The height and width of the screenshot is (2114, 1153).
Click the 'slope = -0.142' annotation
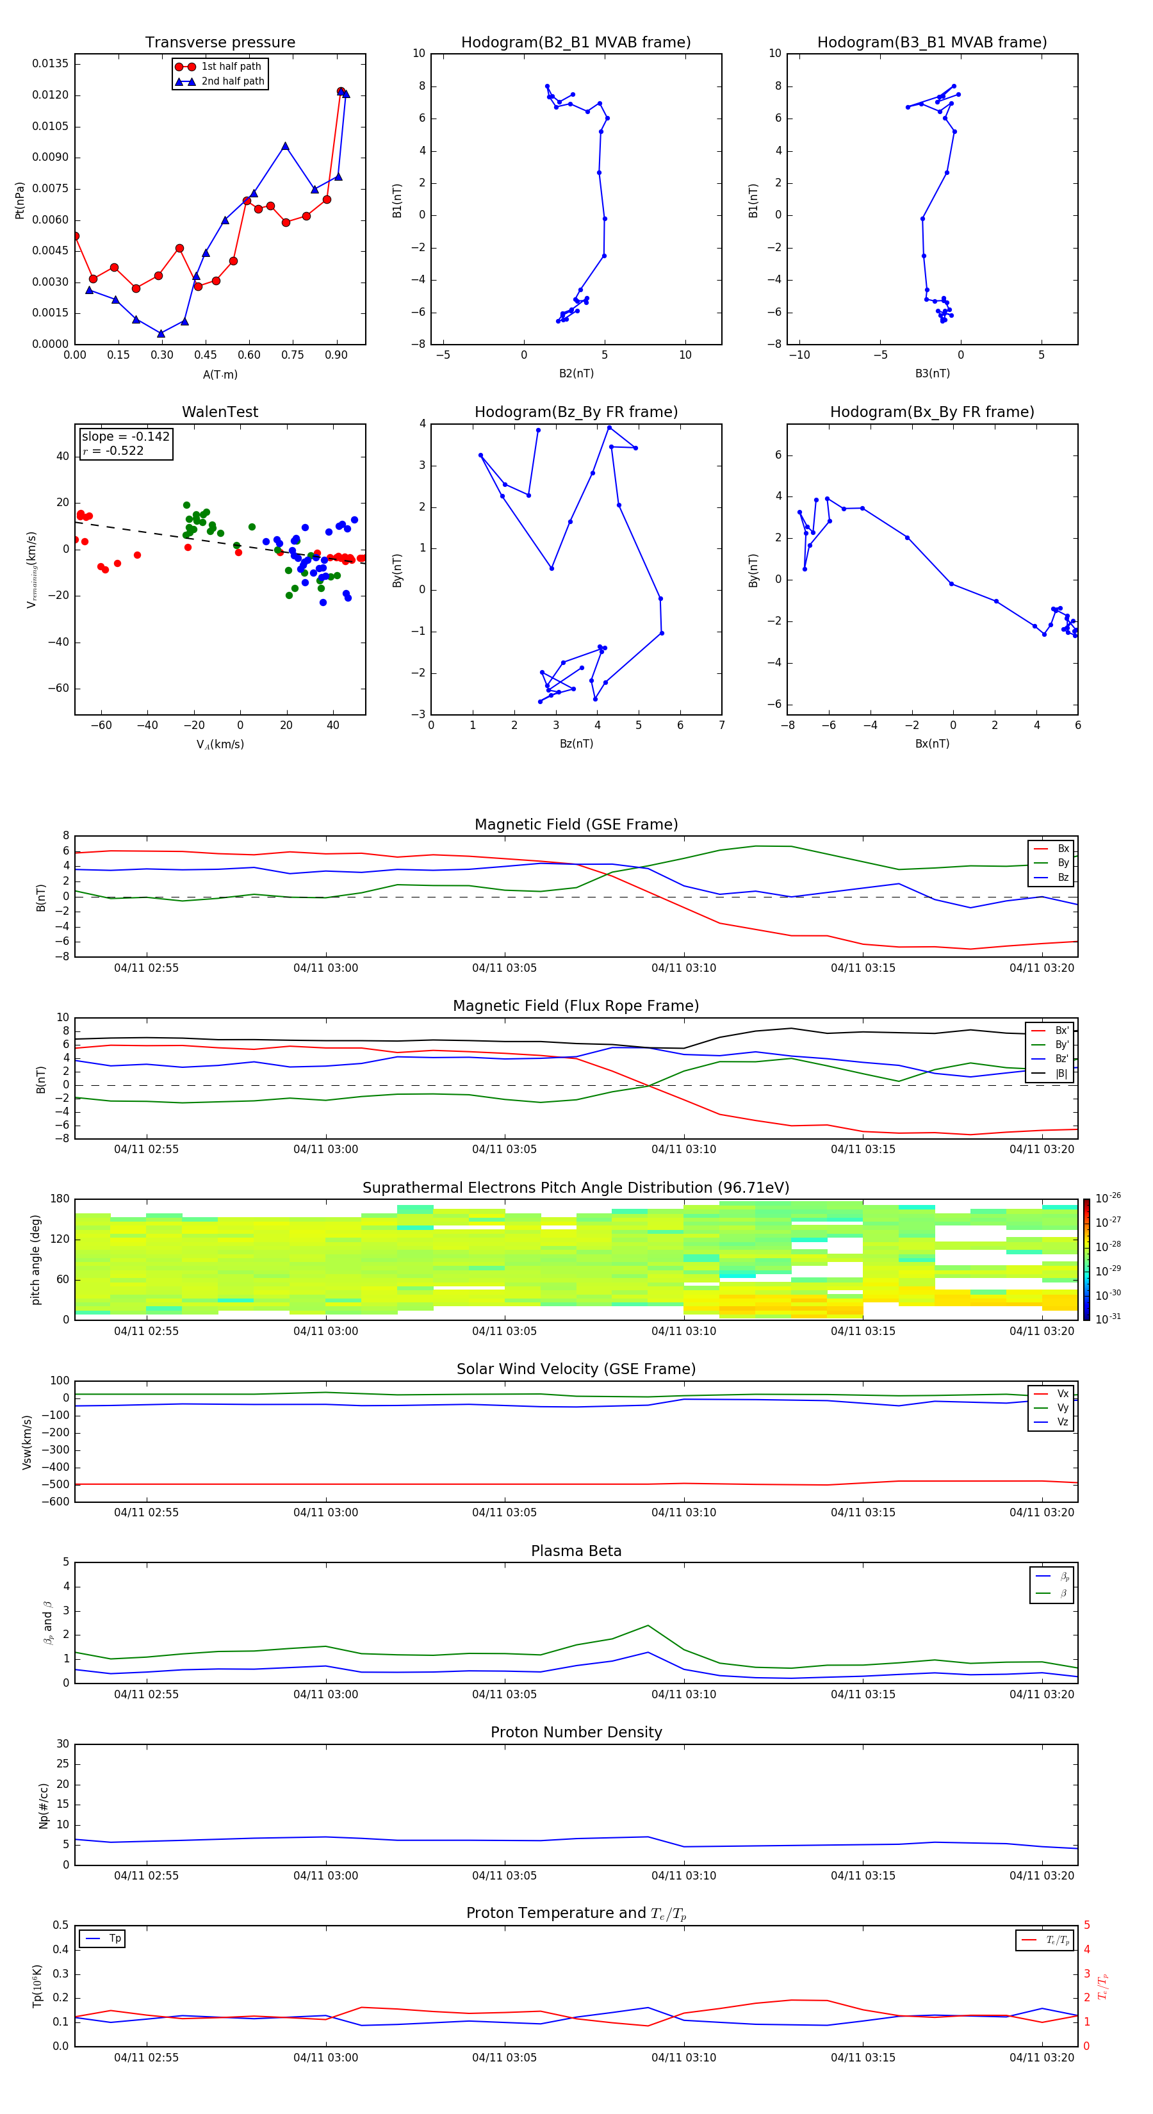pyautogui.click(x=126, y=437)
